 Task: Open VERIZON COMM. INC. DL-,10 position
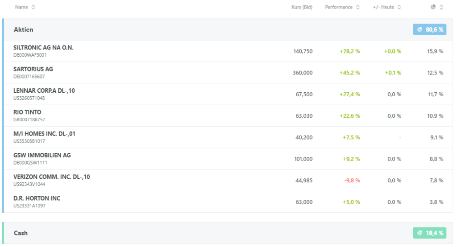[x=52, y=177]
